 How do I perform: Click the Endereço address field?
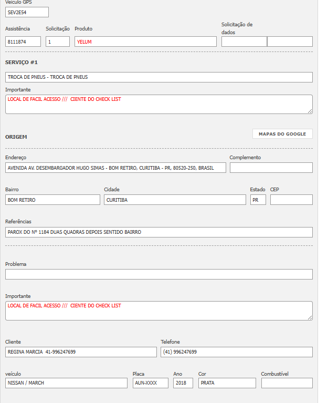point(115,168)
